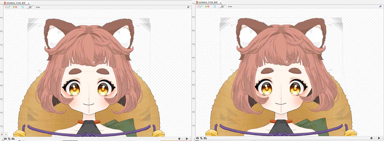Click the first camera snapshot icon in left view

pos(5,139)
